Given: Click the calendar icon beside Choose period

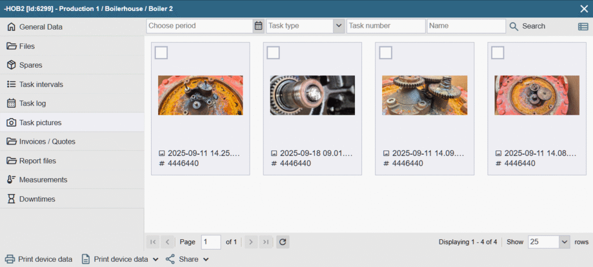Looking at the screenshot, I should pyautogui.click(x=258, y=26).
